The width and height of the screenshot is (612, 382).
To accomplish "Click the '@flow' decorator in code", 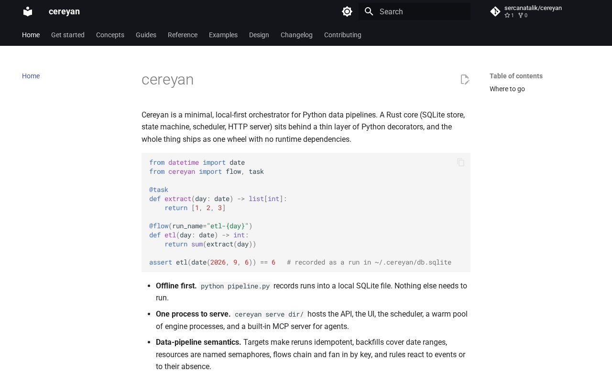I will pyautogui.click(x=159, y=226).
